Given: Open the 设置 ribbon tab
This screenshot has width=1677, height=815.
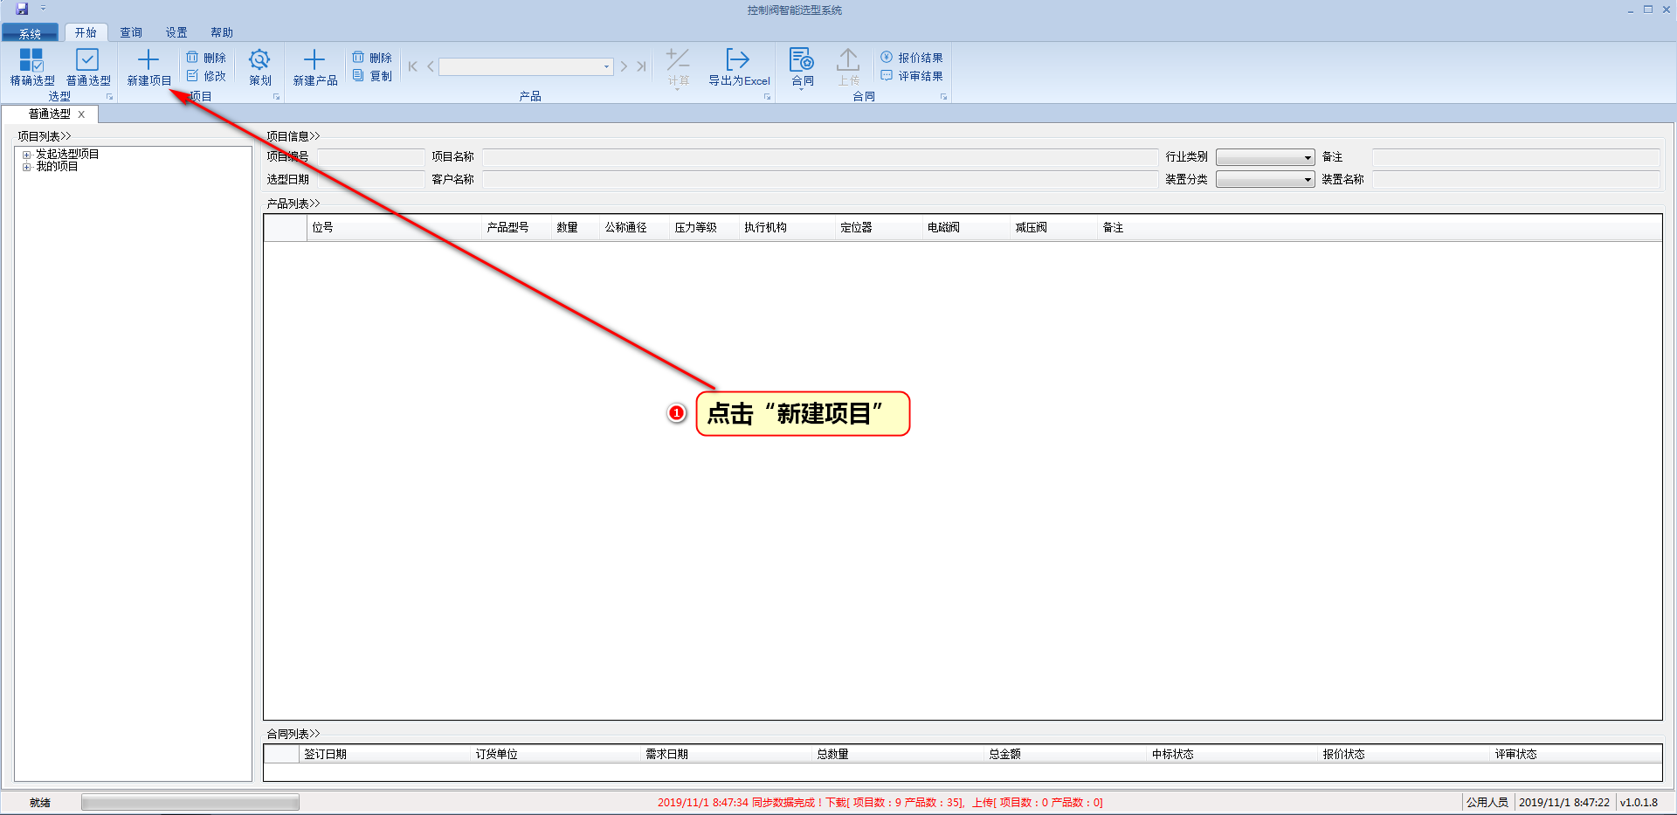Looking at the screenshot, I should click(176, 32).
